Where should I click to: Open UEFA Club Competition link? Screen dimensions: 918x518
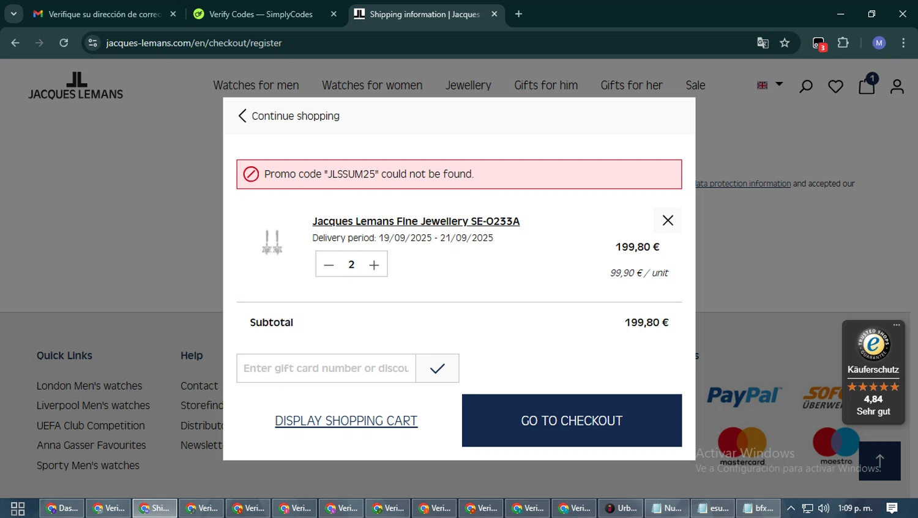[x=91, y=426]
